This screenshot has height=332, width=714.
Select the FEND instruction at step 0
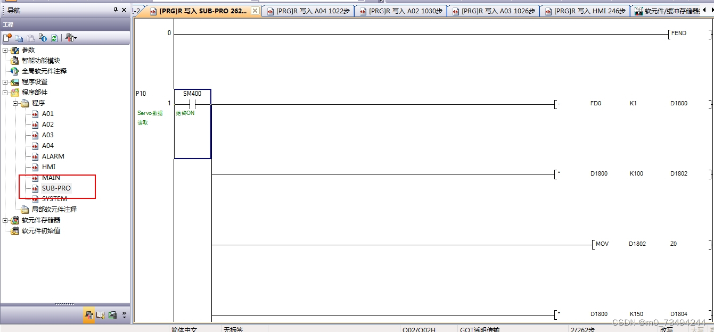[x=679, y=33]
